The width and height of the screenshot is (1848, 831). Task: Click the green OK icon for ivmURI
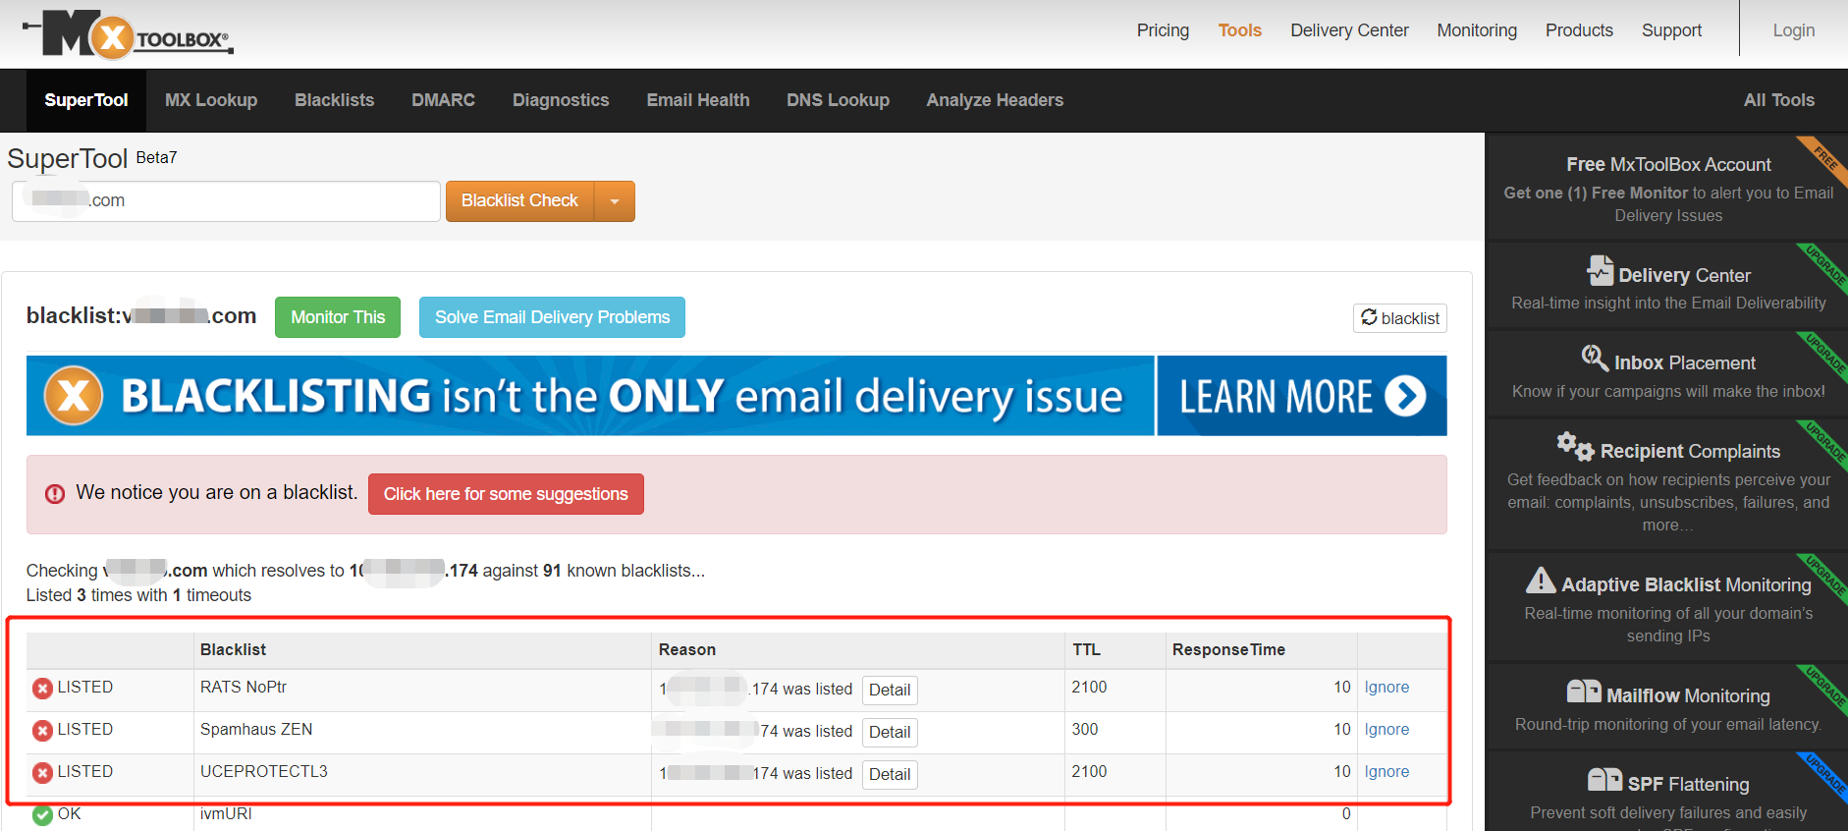42,815
